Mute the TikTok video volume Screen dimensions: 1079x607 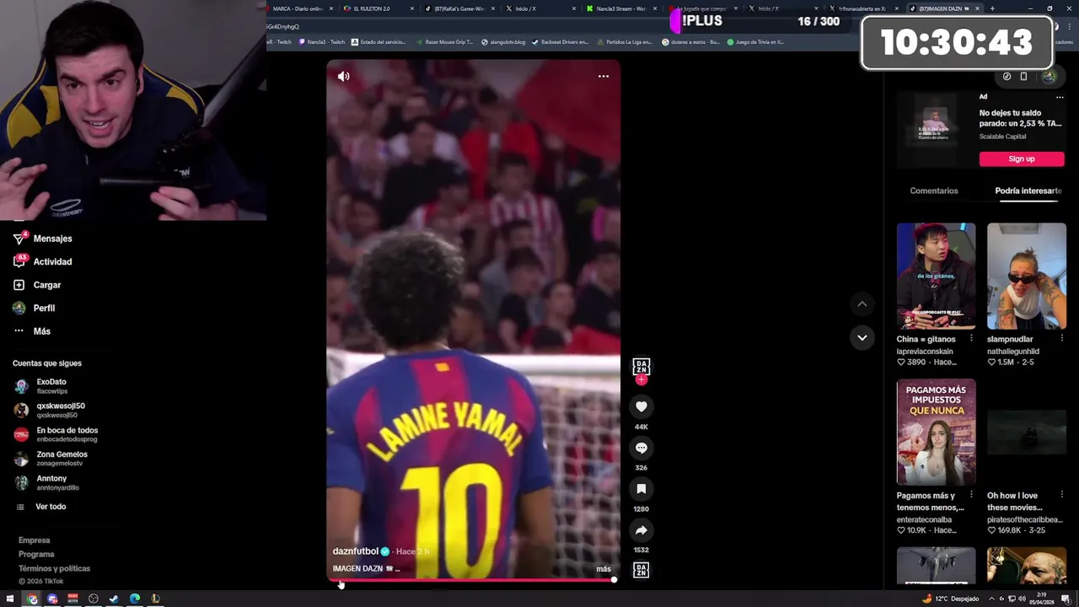(344, 76)
